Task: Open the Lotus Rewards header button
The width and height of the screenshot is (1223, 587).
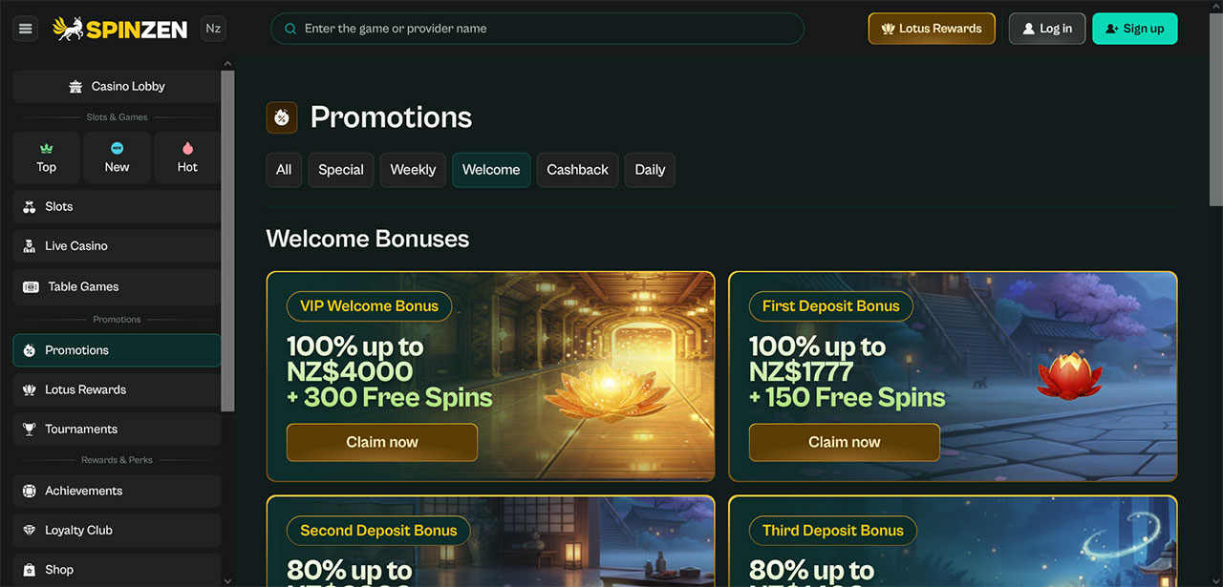Action: (x=932, y=29)
